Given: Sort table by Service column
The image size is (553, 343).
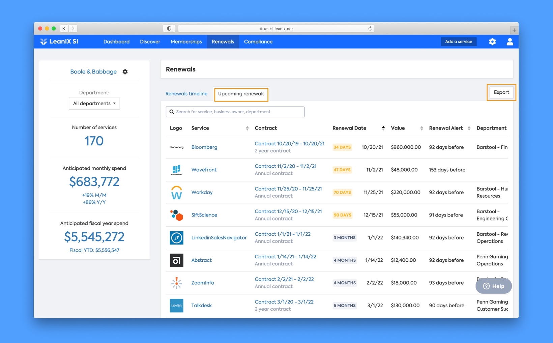Looking at the screenshot, I should coord(247,128).
